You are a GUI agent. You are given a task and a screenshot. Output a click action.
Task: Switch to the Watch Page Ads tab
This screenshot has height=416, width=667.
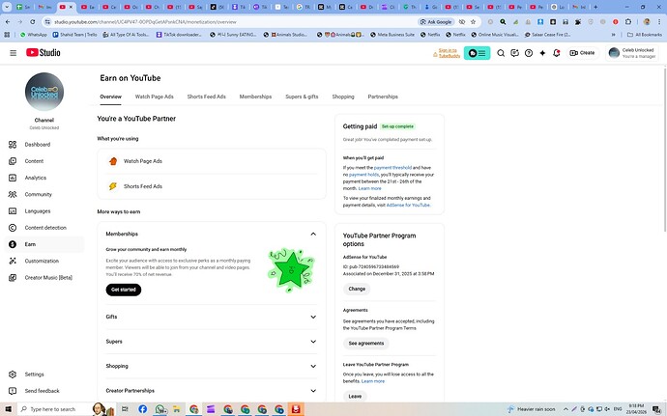pos(155,97)
